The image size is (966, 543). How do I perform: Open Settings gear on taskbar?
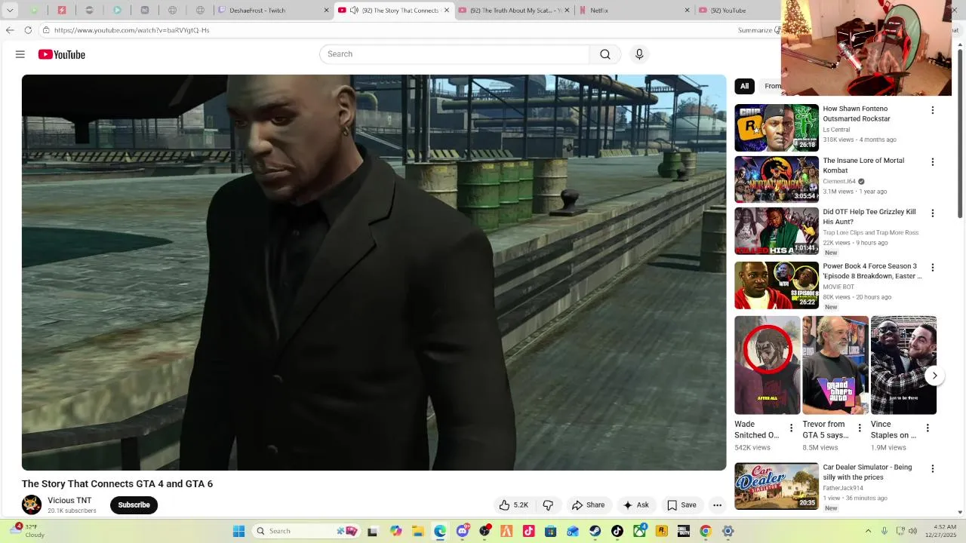(728, 531)
